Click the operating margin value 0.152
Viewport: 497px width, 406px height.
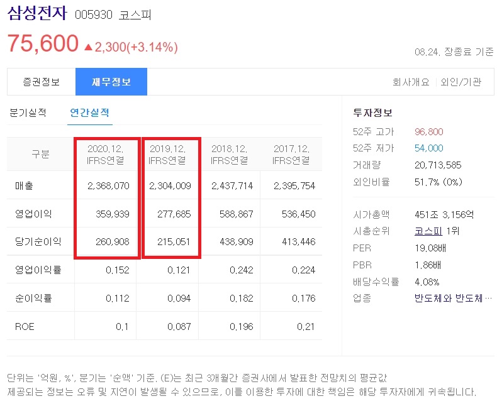[117, 270]
